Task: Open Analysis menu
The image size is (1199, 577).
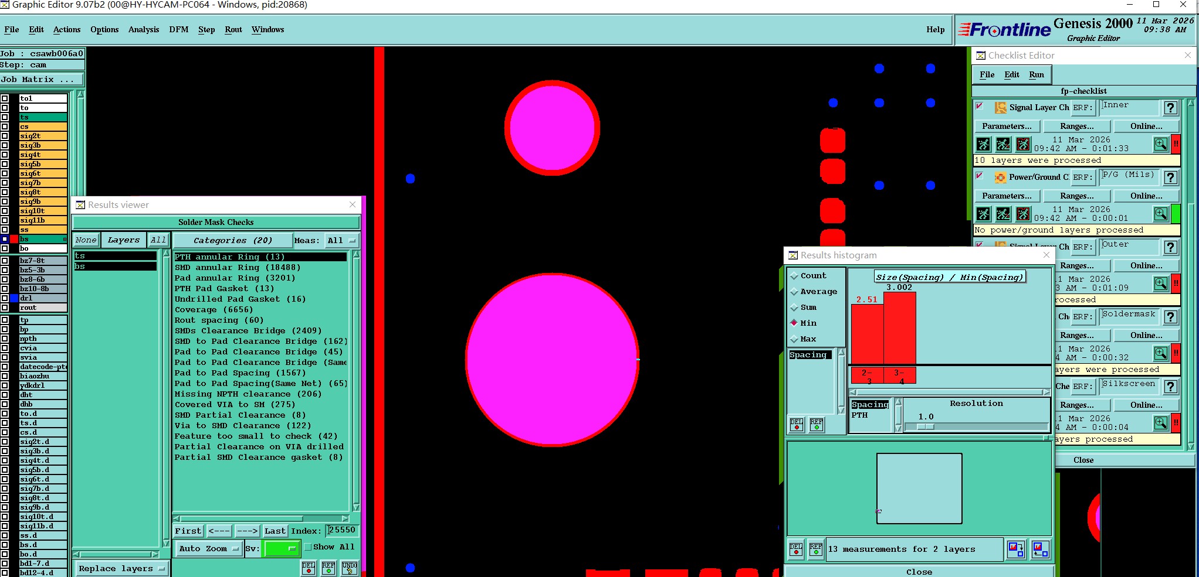Action: click(x=144, y=30)
